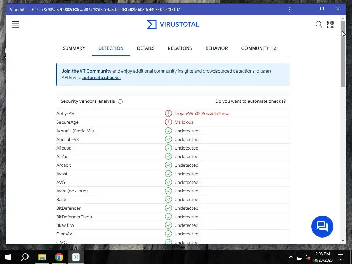Click the check icon in ClamAV row

168,234
